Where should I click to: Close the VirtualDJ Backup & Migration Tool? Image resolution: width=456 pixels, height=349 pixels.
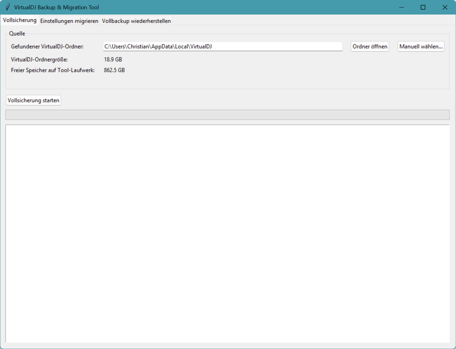445,7
